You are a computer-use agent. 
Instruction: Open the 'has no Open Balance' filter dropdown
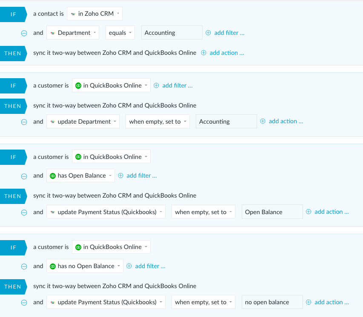click(x=85, y=266)
